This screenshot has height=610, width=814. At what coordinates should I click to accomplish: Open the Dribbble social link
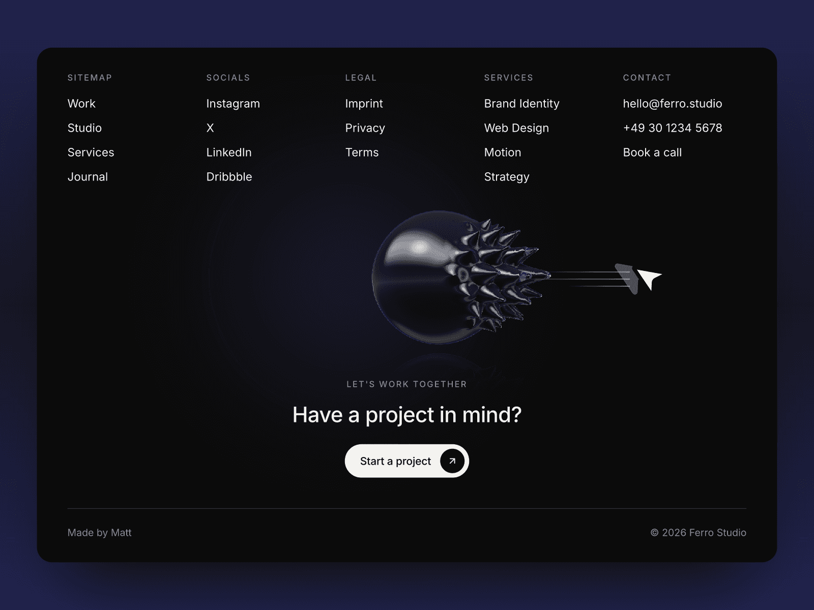pyautogui.click(x=229, y=177)
